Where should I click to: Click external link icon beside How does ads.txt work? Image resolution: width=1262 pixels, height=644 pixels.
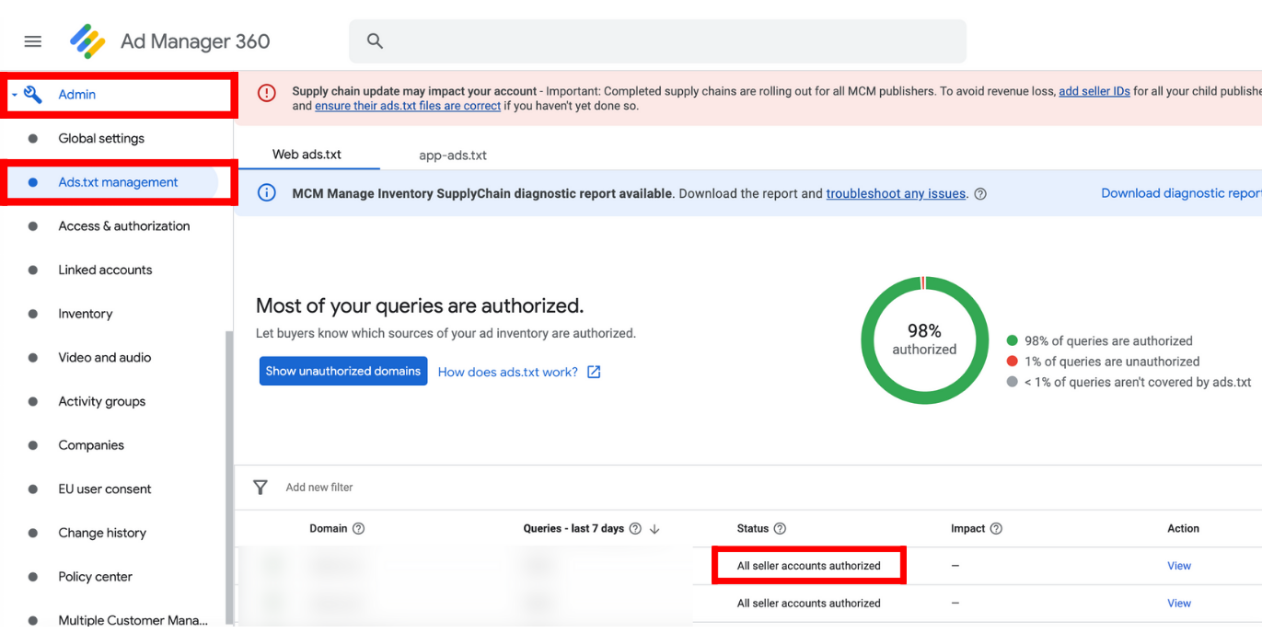click(x=594, y=372)
